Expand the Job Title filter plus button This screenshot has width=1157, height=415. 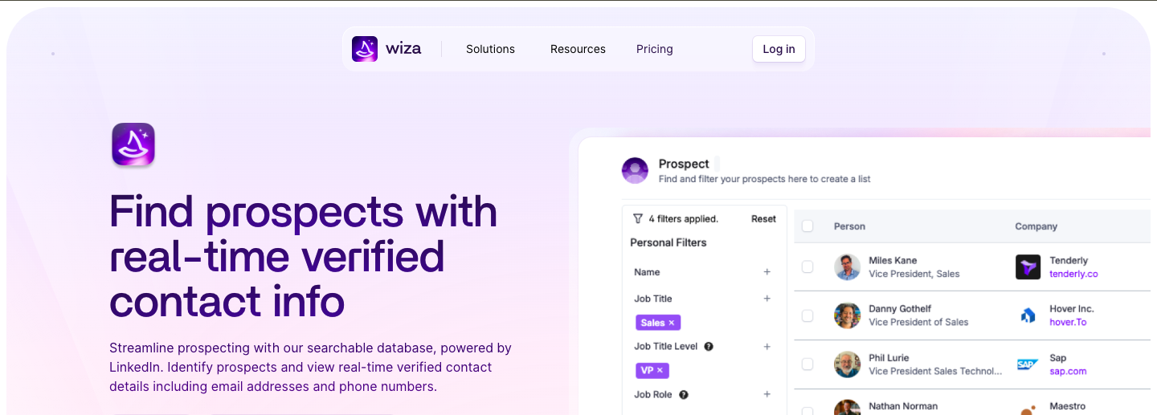click(x=767, y=299)
